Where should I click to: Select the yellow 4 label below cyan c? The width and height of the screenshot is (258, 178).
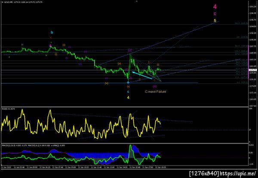[x=128, y=98]
